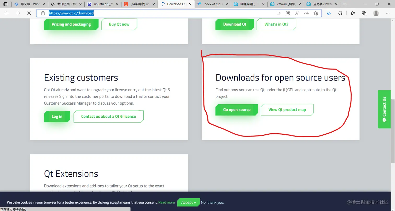Click Downloads for open source users heading
This screenshot has width=395, height=211.
tap(280, 78)
